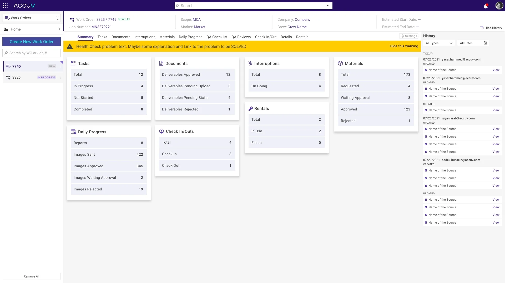Toggle first Name of the Source checkbox under sadek.hussein
This screenshot has height=283, width=505.
[x=426, y=170]
